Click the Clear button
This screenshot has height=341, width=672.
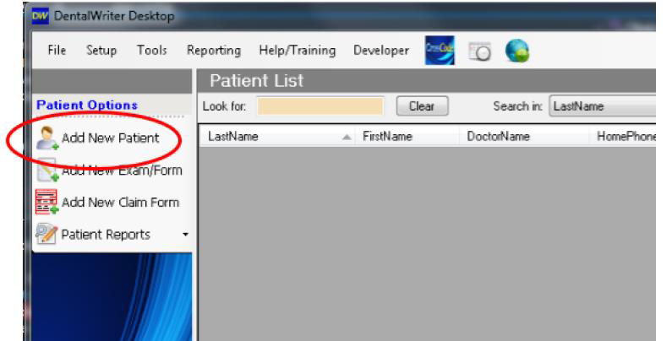coord(422,106)
